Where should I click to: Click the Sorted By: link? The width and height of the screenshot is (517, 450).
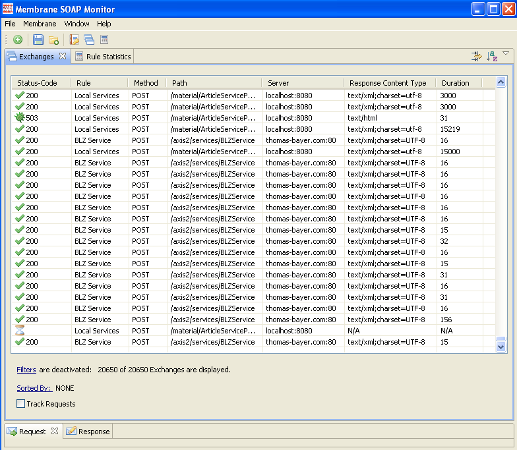34,388
